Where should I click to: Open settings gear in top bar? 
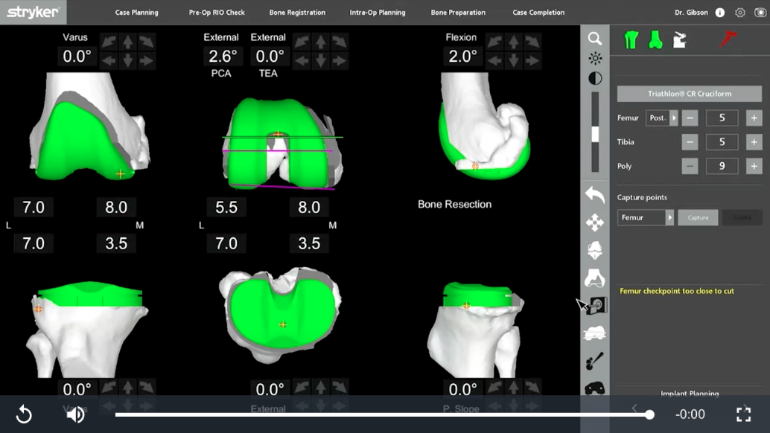click(739, 13)
